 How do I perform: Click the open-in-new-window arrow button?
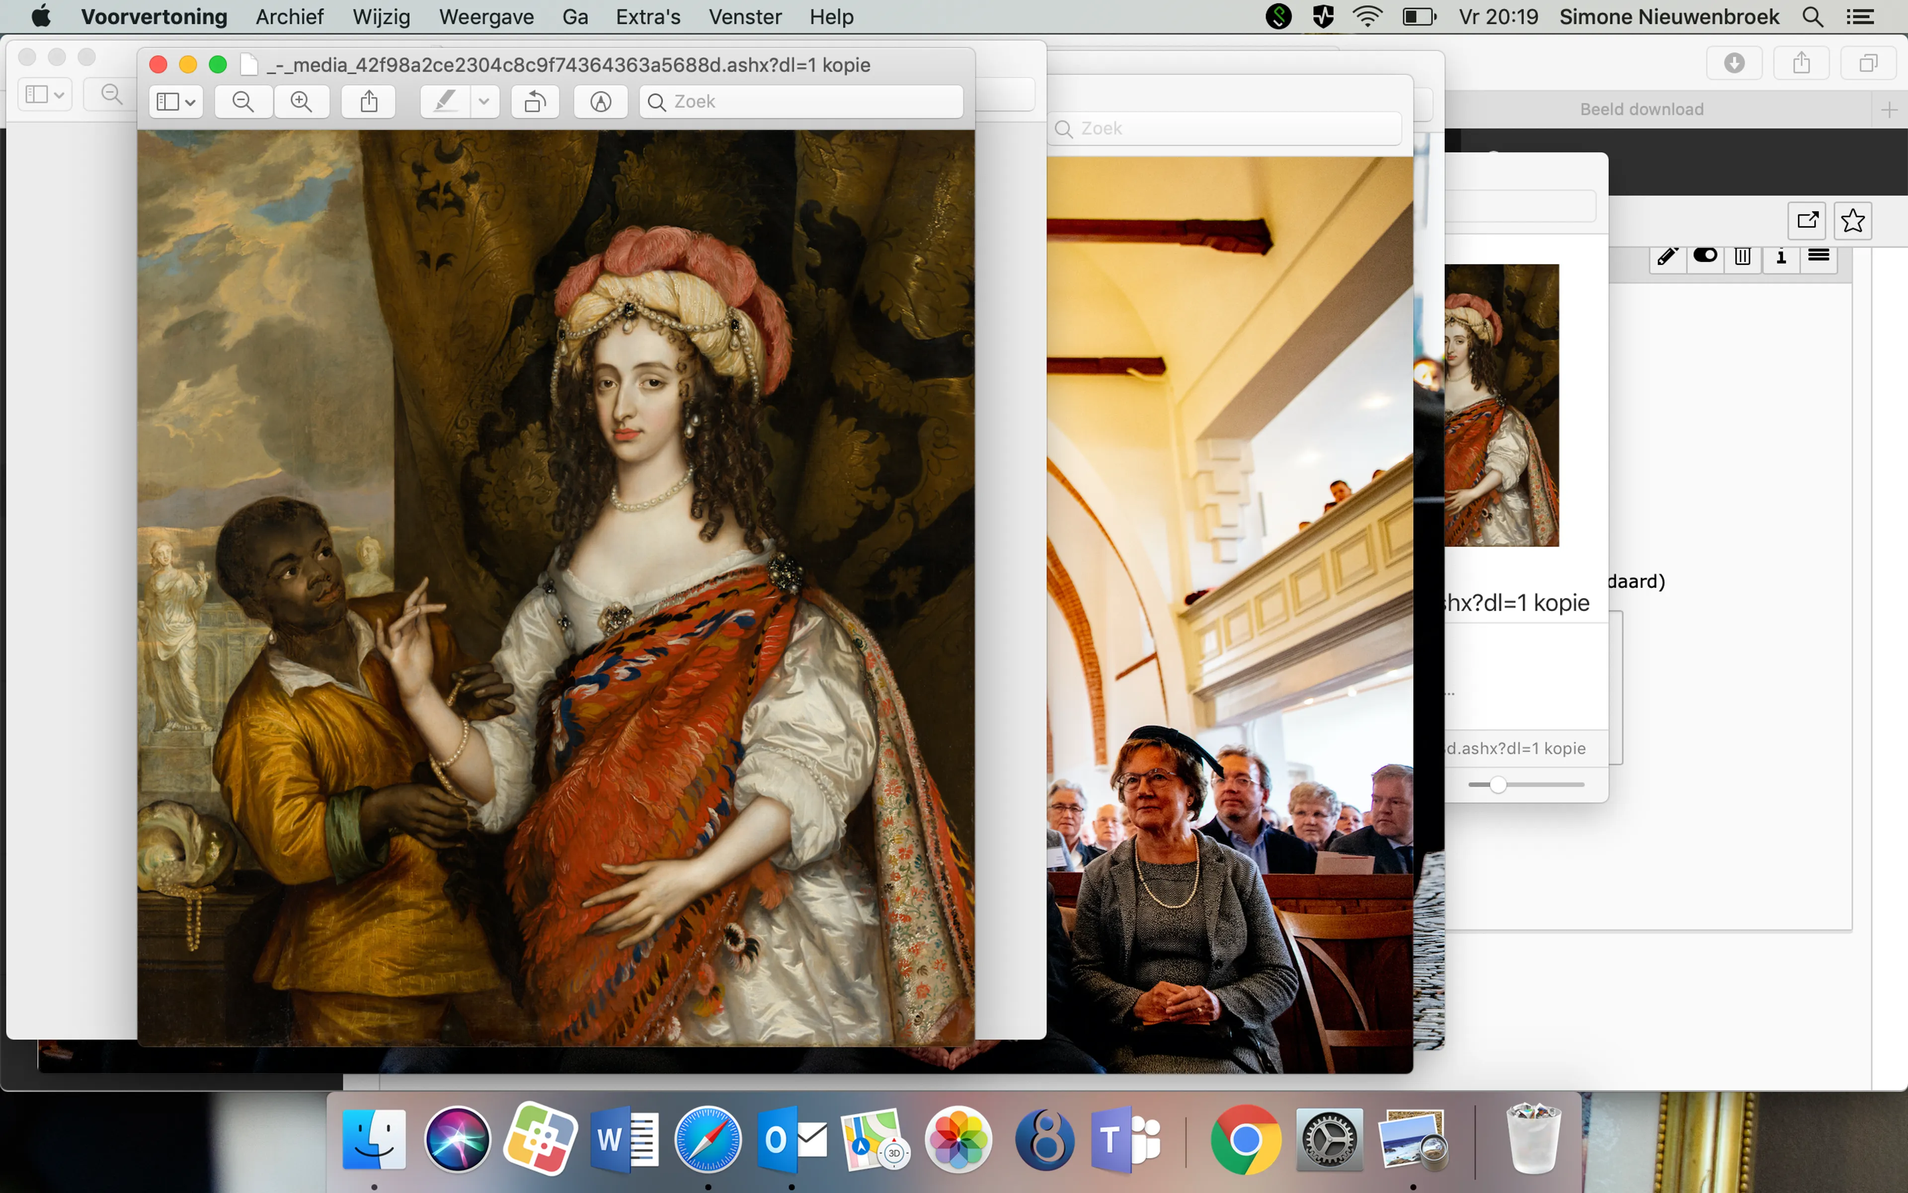point(1807,220)
